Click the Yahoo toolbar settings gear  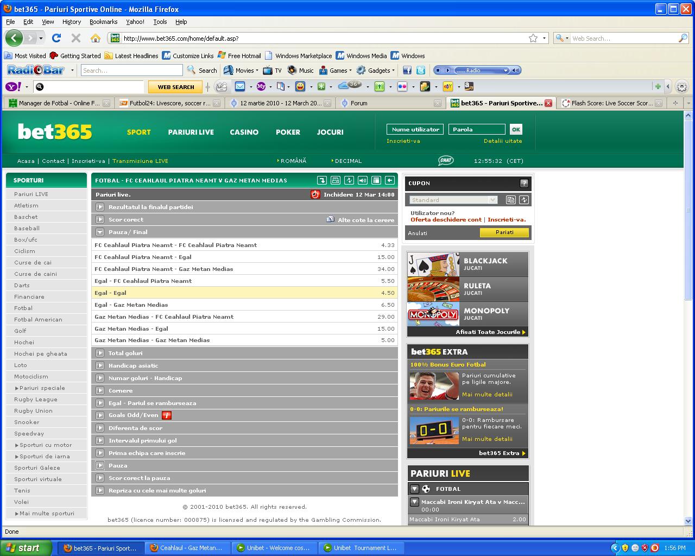682,86
